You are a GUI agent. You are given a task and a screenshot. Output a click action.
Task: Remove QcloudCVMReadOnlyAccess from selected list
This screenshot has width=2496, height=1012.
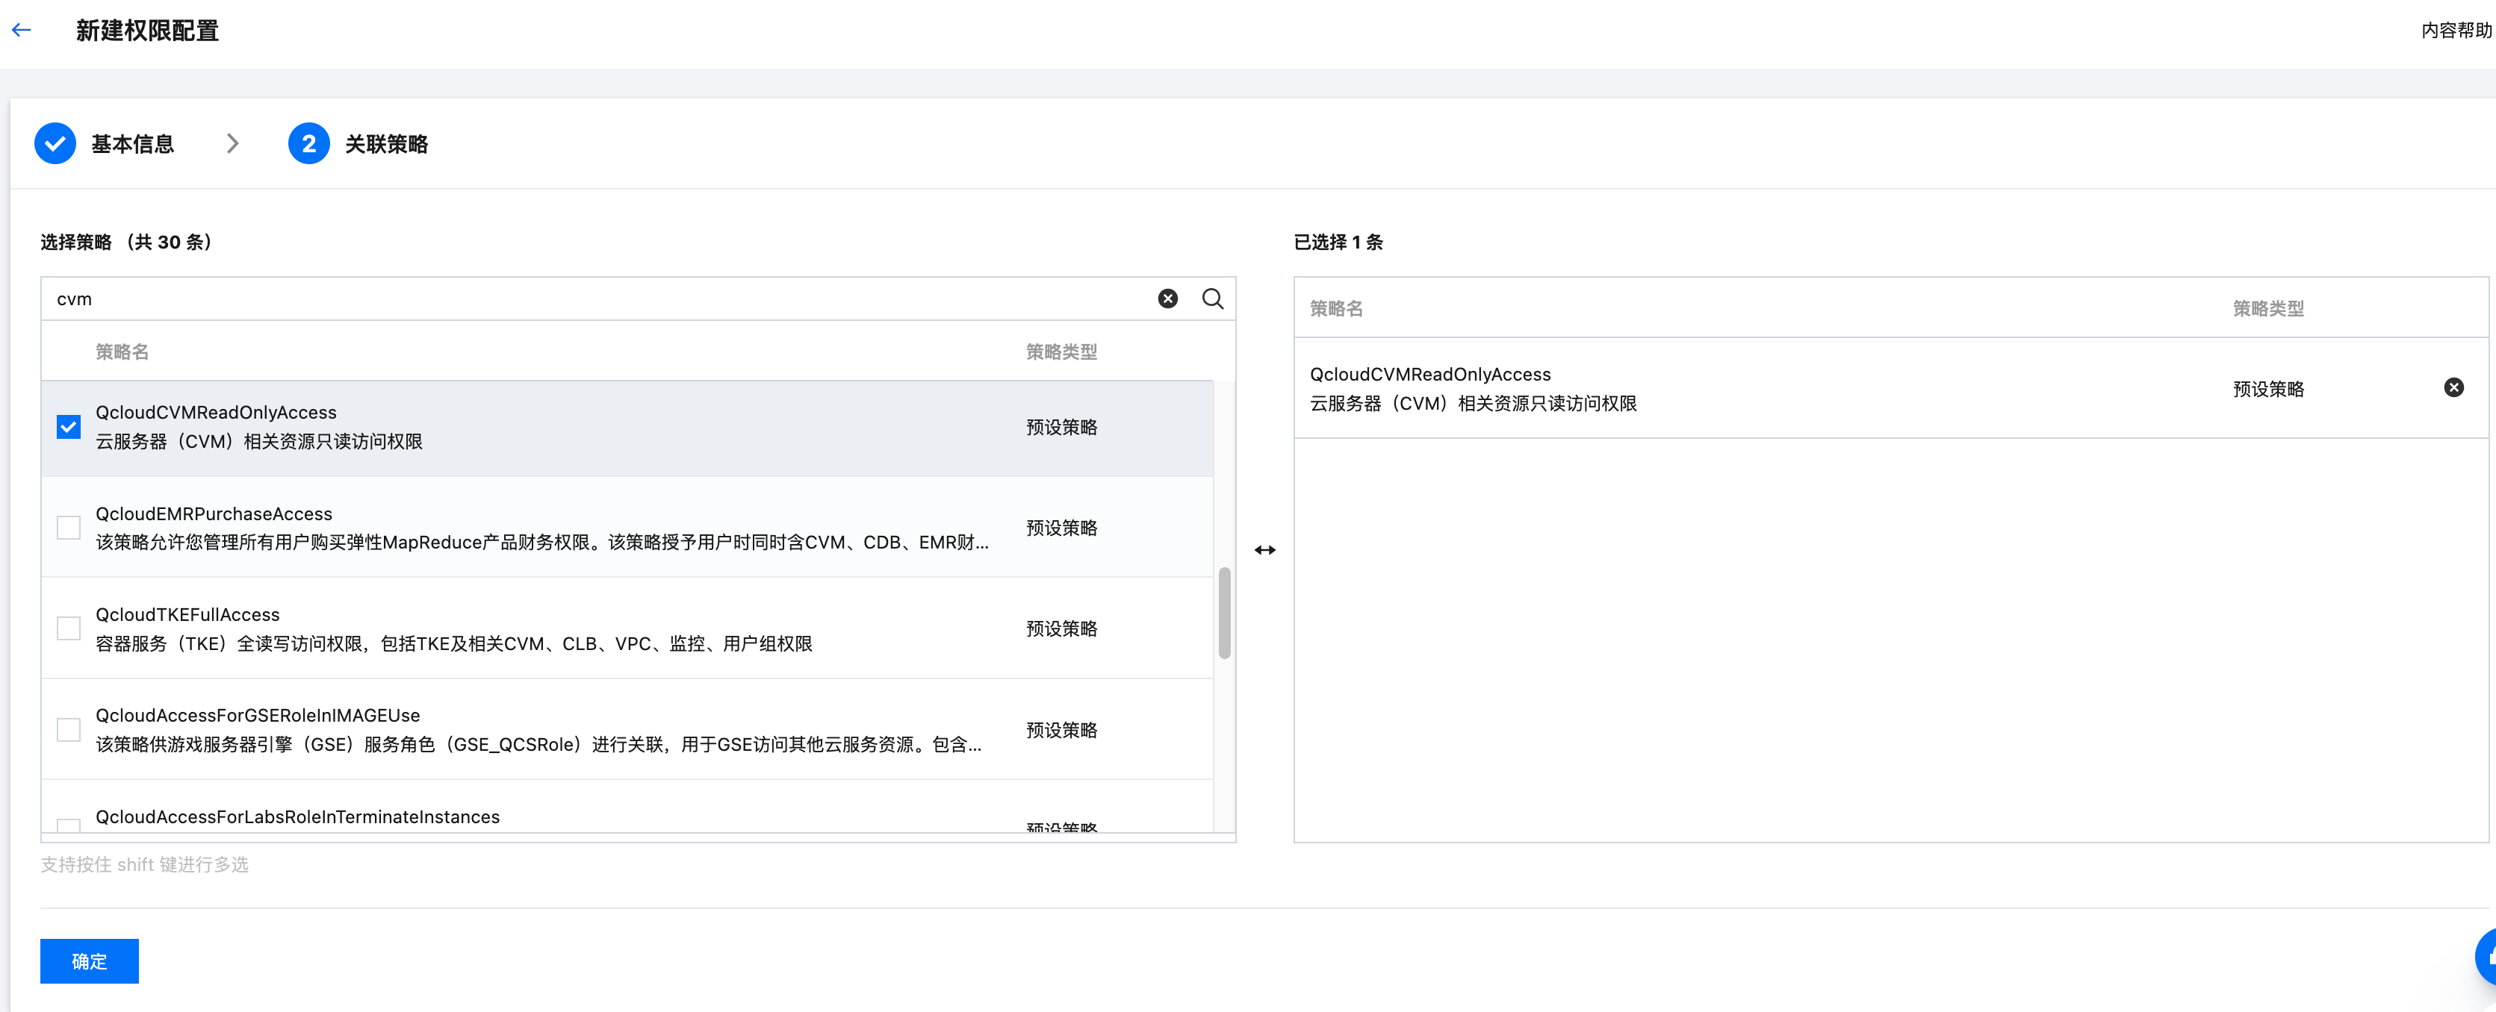tap(2453, 387)
